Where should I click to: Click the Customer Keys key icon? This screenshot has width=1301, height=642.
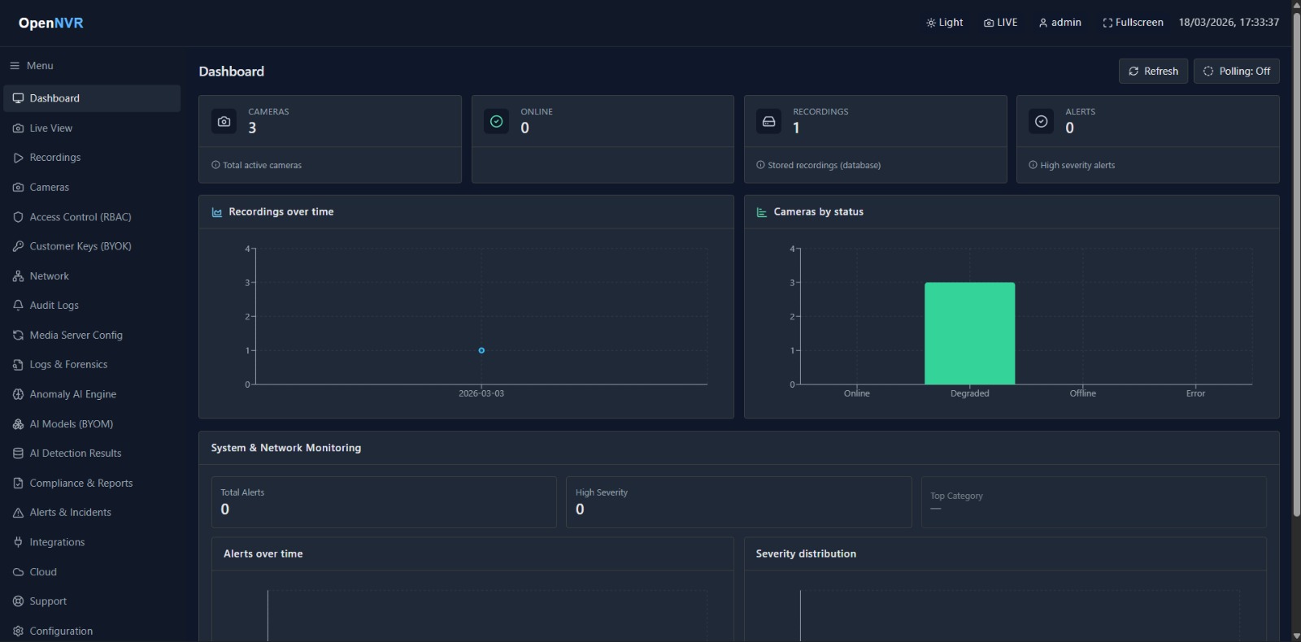coord(18,246)
